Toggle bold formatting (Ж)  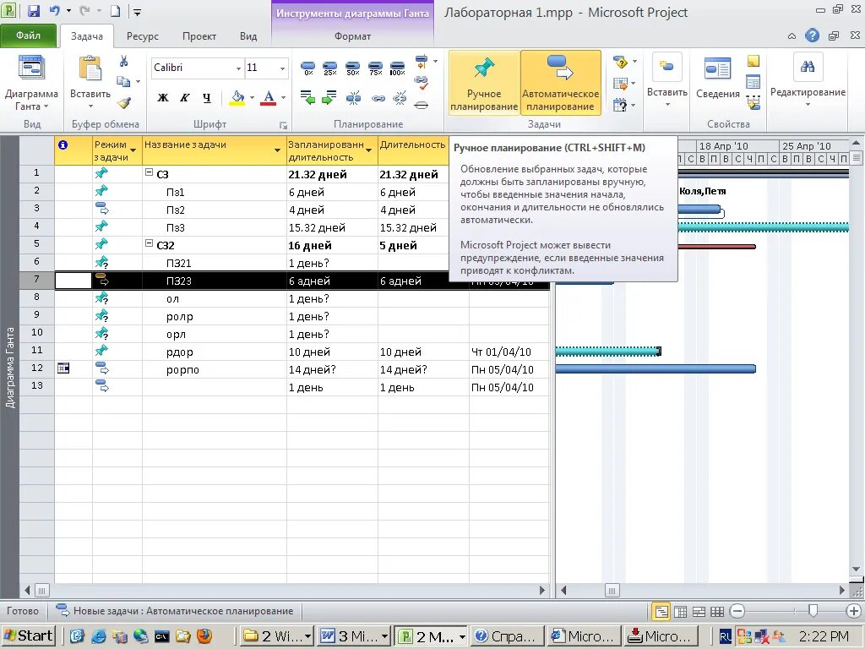pyautogui.click(x=163, y=98)
